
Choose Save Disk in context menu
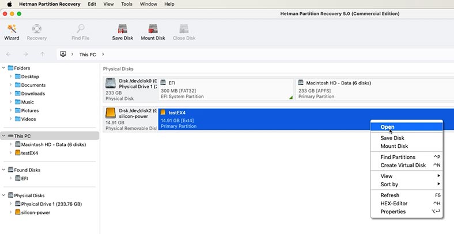tap(407, 138)
